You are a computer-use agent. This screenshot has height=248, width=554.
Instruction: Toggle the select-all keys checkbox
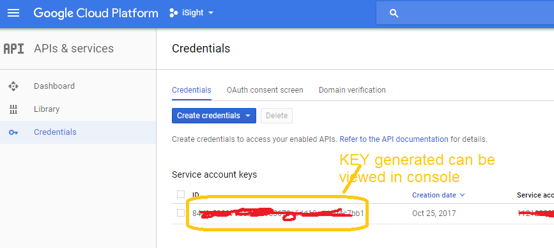181,194
